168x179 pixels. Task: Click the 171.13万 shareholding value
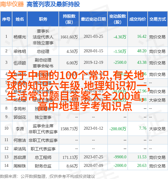70,157
